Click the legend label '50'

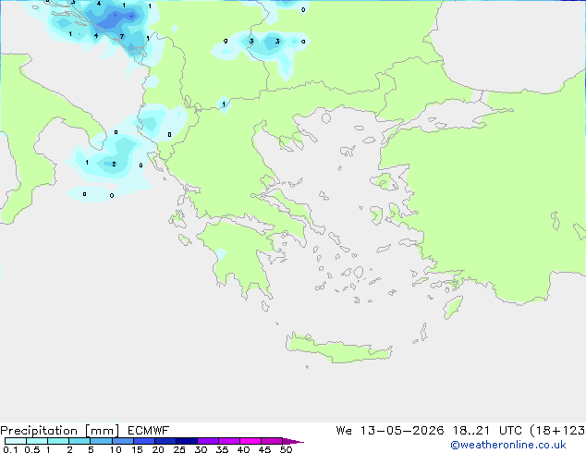click(x=286, y=449)
